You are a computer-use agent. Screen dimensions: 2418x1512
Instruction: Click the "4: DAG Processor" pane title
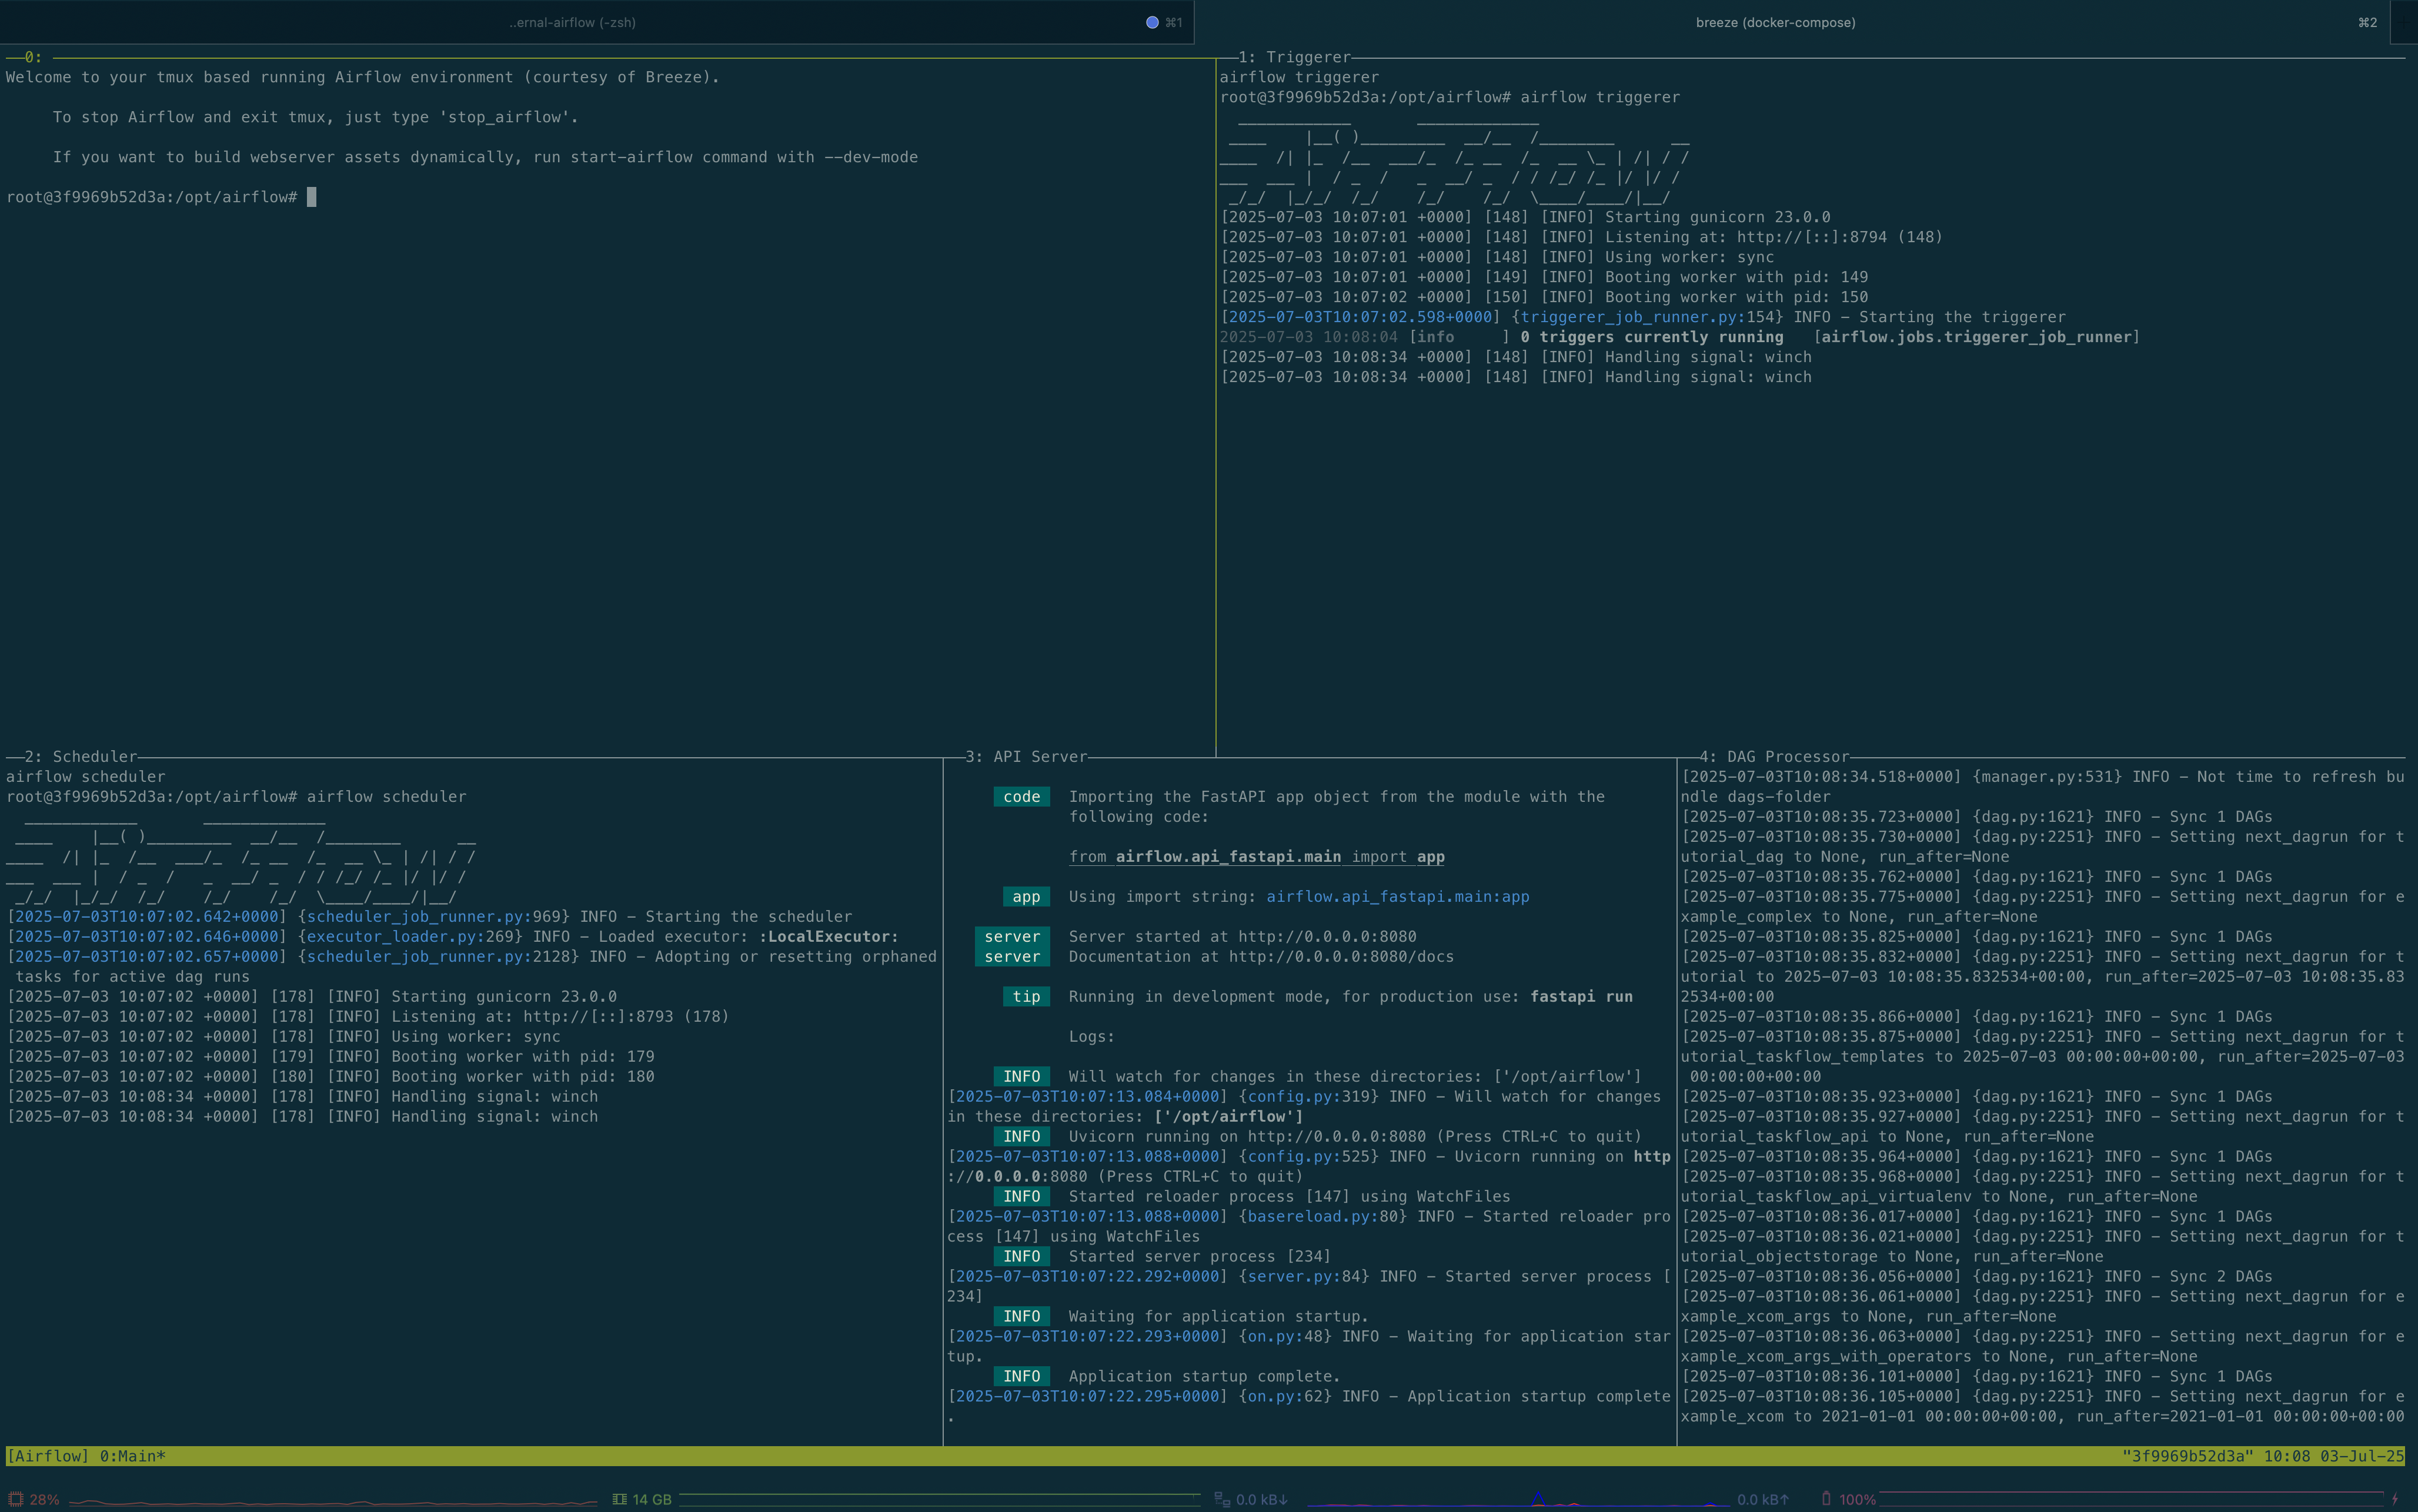[1774, 756]
